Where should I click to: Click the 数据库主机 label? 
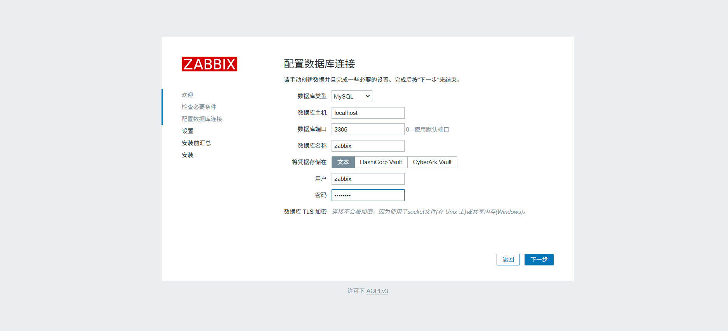click(x=312, y=113)
